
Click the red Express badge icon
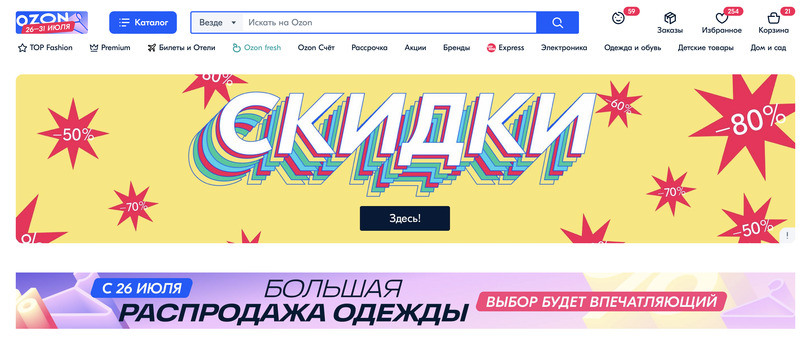[491, 48]
